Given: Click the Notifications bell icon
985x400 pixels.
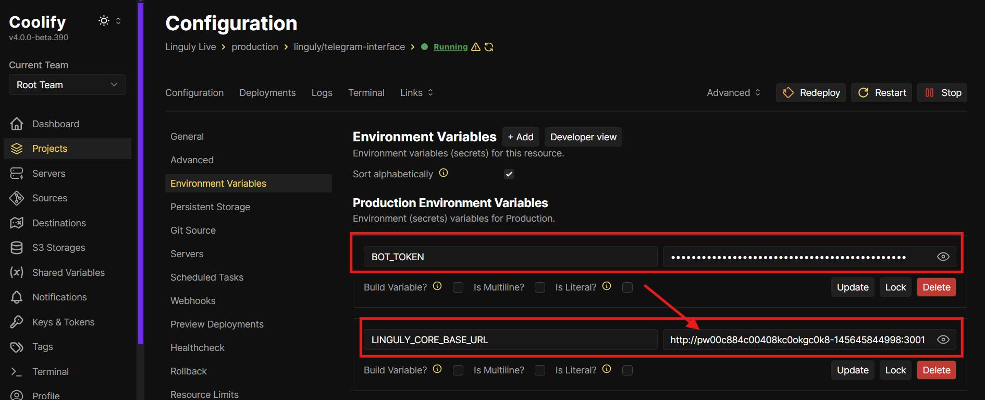Looking at the screenshot, I should [x=17, y=297].
